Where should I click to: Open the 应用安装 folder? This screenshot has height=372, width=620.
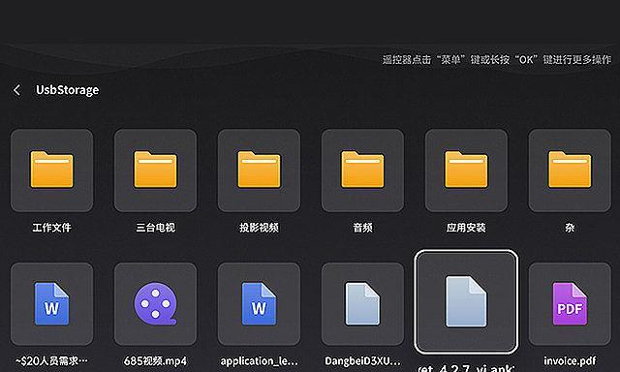(466, 170)
